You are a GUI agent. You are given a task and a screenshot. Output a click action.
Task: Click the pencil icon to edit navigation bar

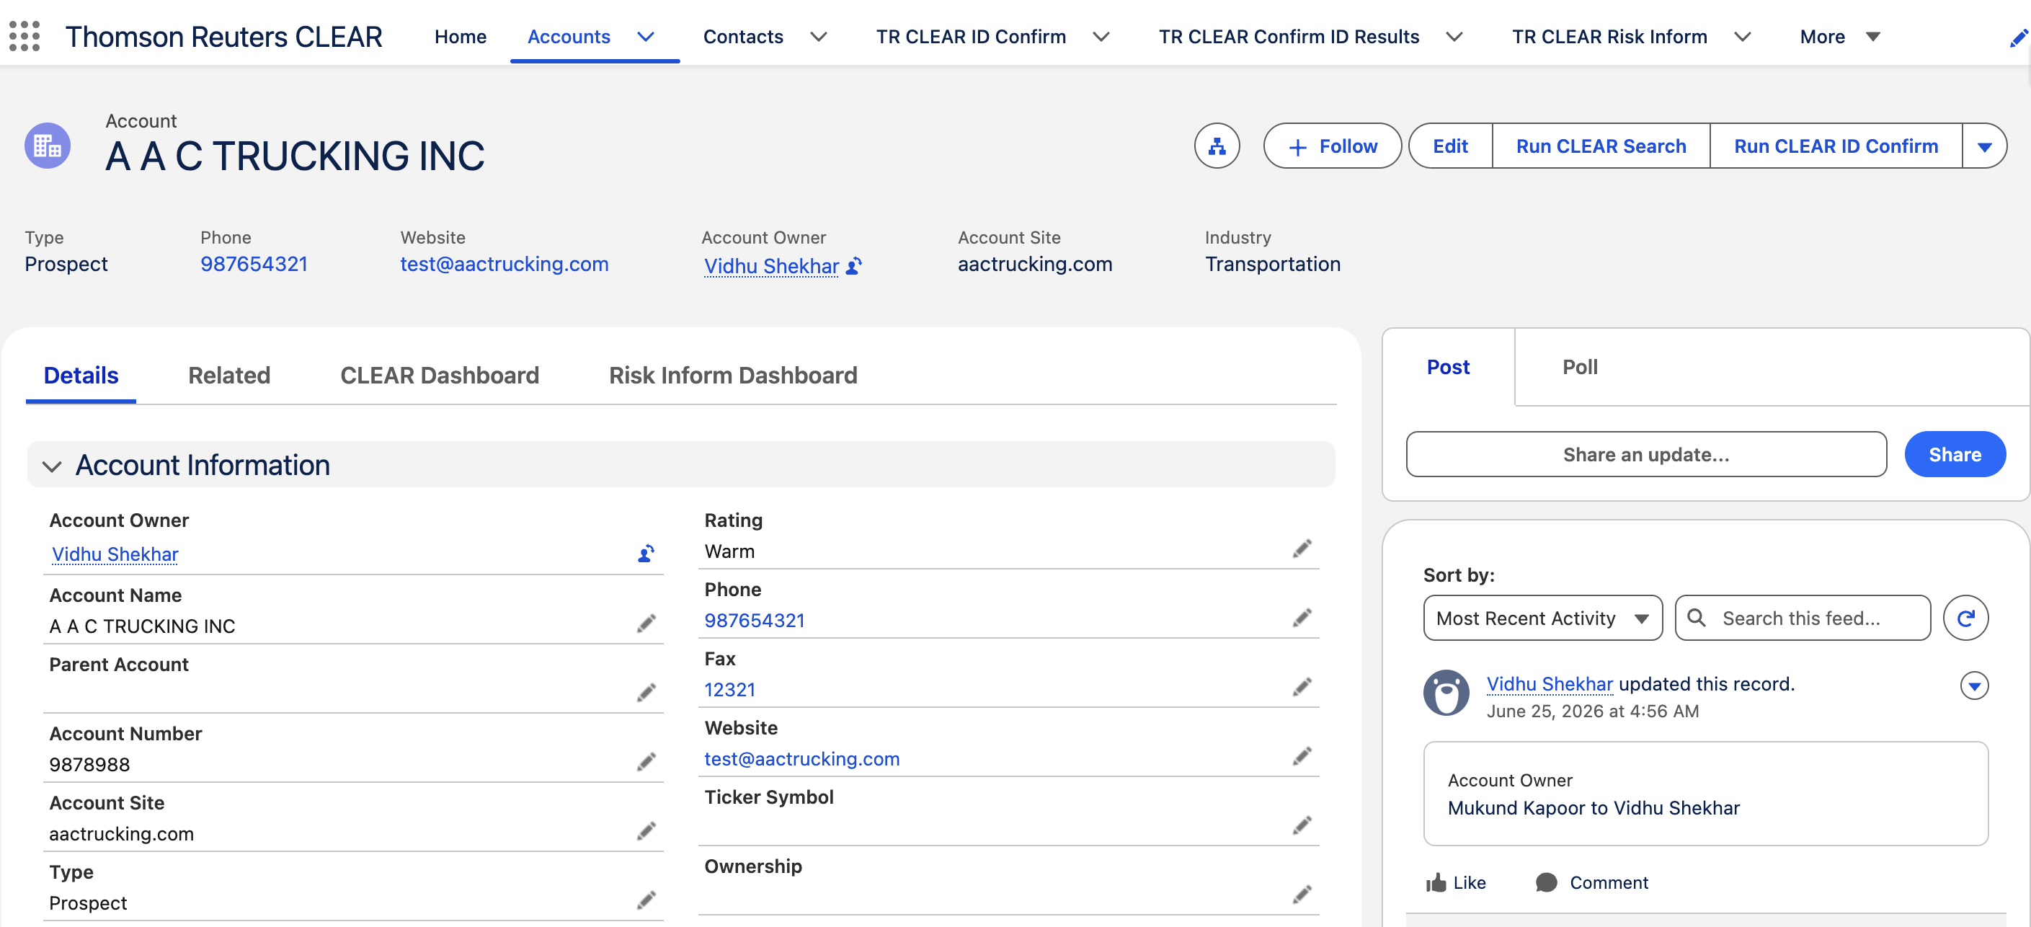point(2018,37)
